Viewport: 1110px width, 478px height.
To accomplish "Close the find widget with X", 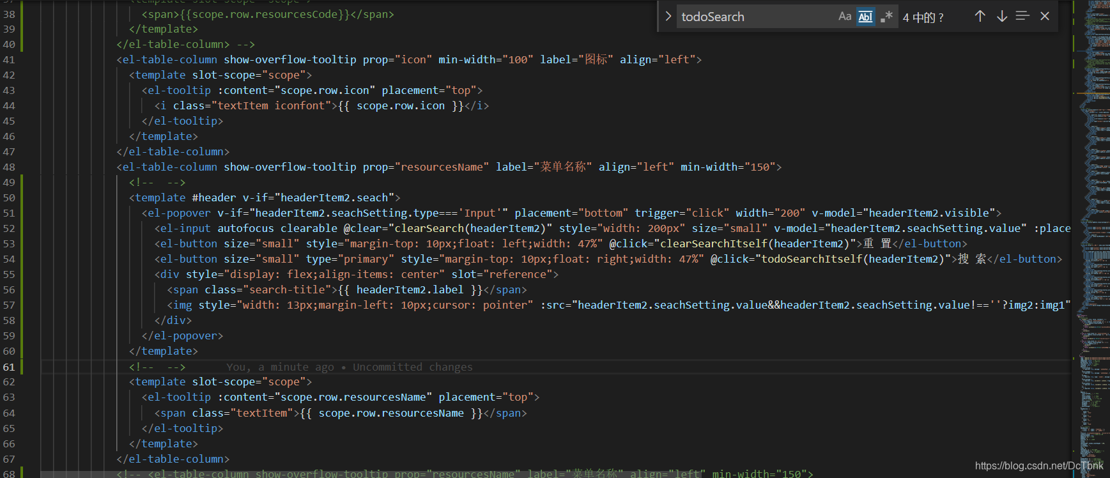I will tap(1045, 17).
